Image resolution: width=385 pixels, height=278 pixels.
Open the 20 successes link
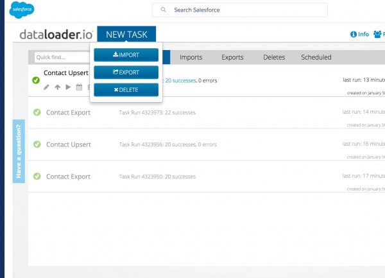[180, 80]
